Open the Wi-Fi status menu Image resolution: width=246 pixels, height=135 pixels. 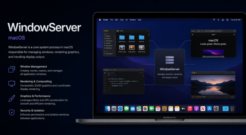(214, 20)
